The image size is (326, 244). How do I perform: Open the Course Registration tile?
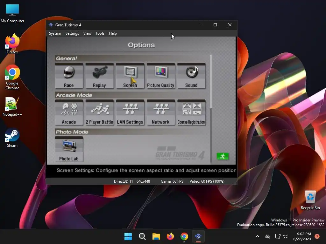[191, 113]
